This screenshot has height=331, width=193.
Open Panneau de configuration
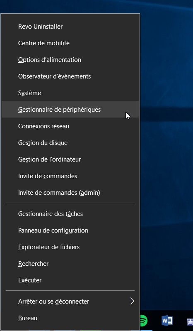(70, 230)
